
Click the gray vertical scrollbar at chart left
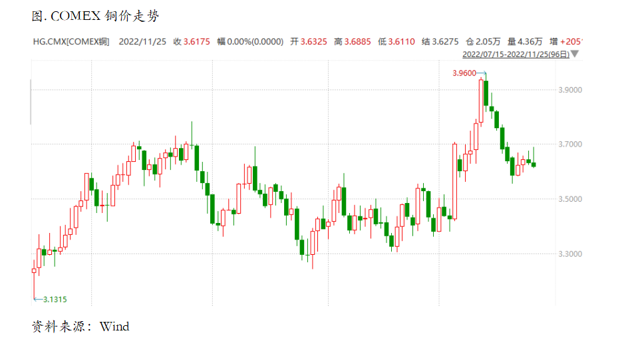point(31,102)
